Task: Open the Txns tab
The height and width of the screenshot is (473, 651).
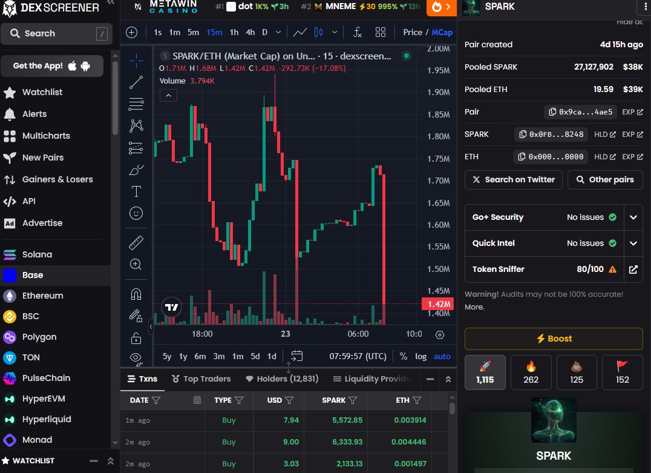Action: pyautogui.click(x=142, y=379)
